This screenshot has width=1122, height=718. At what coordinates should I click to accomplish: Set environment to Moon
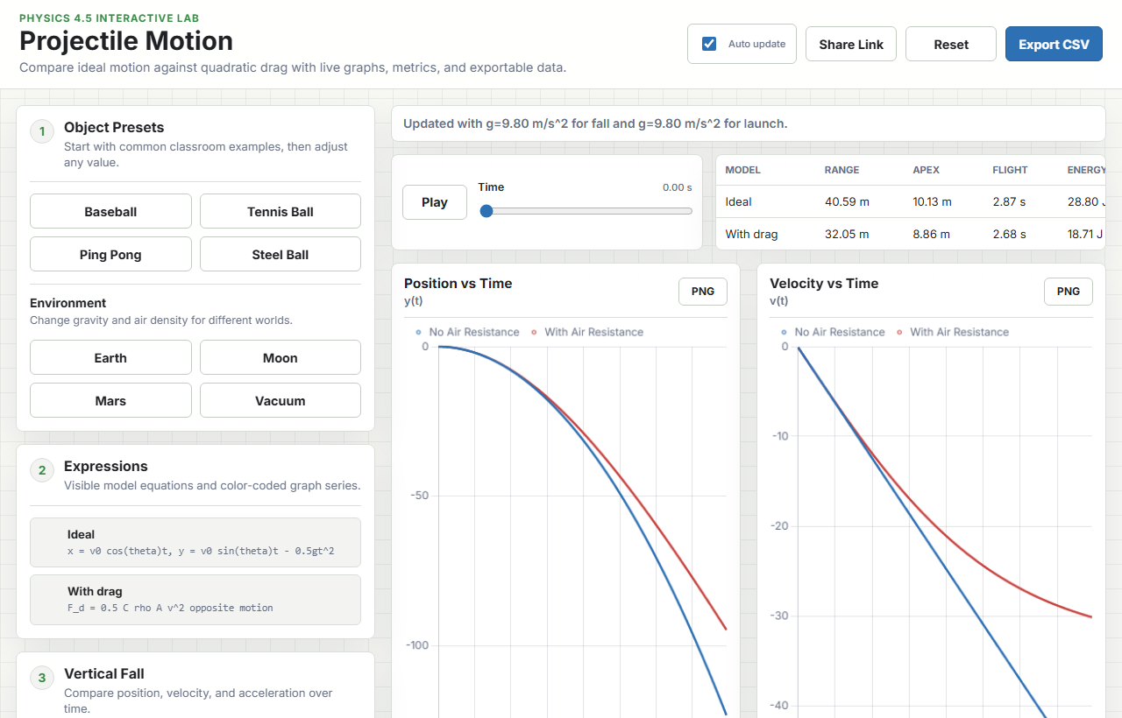[280, 357]
